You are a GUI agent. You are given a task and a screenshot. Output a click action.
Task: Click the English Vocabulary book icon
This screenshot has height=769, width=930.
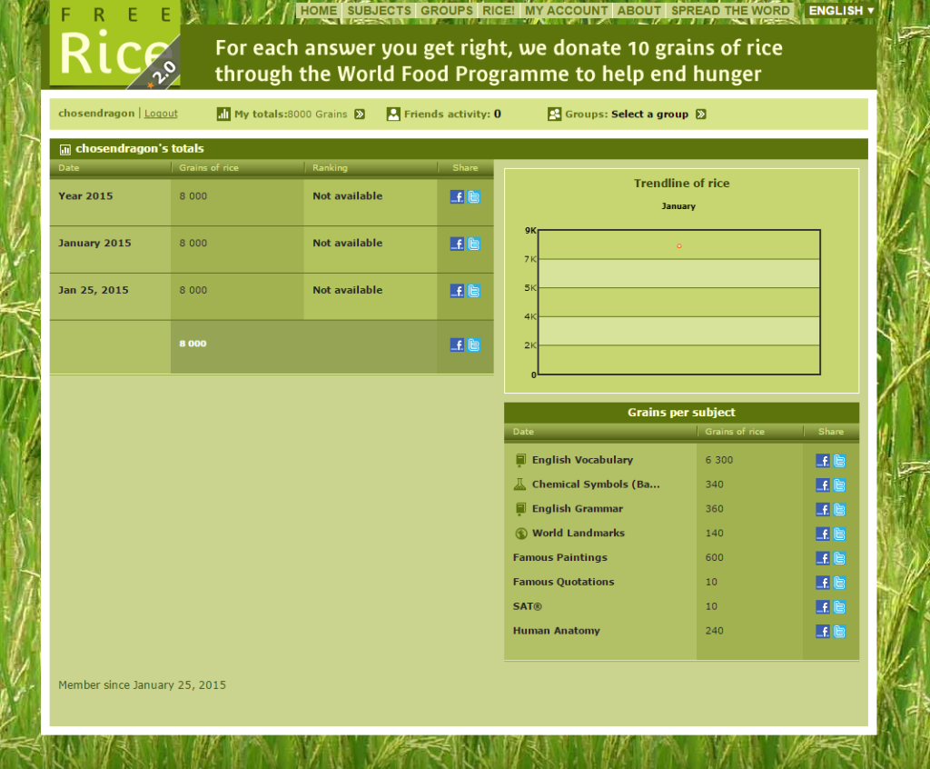click(520, 460)
